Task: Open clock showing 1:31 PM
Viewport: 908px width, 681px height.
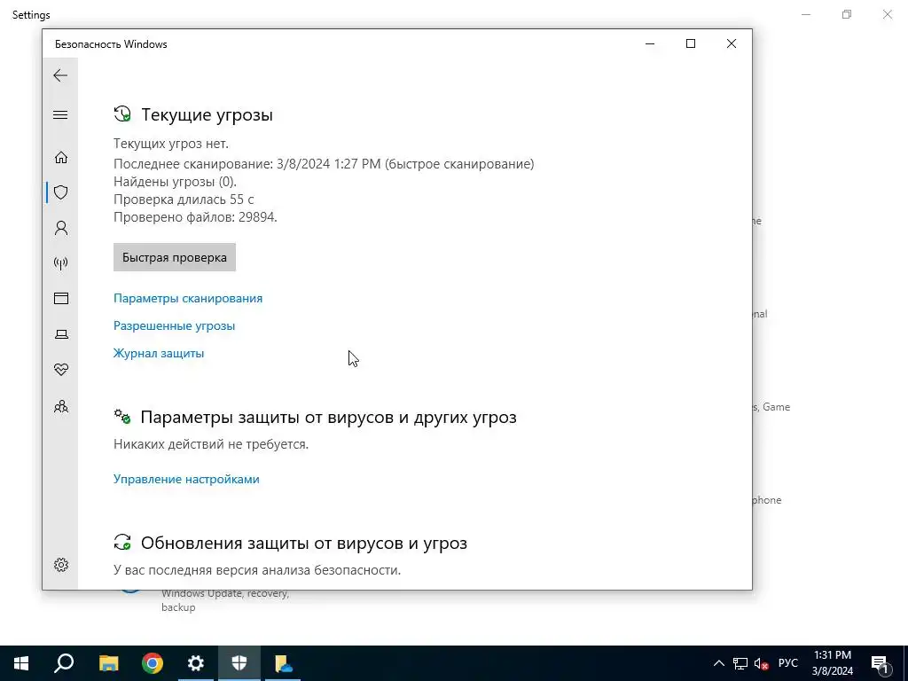Action: (832, 663)
